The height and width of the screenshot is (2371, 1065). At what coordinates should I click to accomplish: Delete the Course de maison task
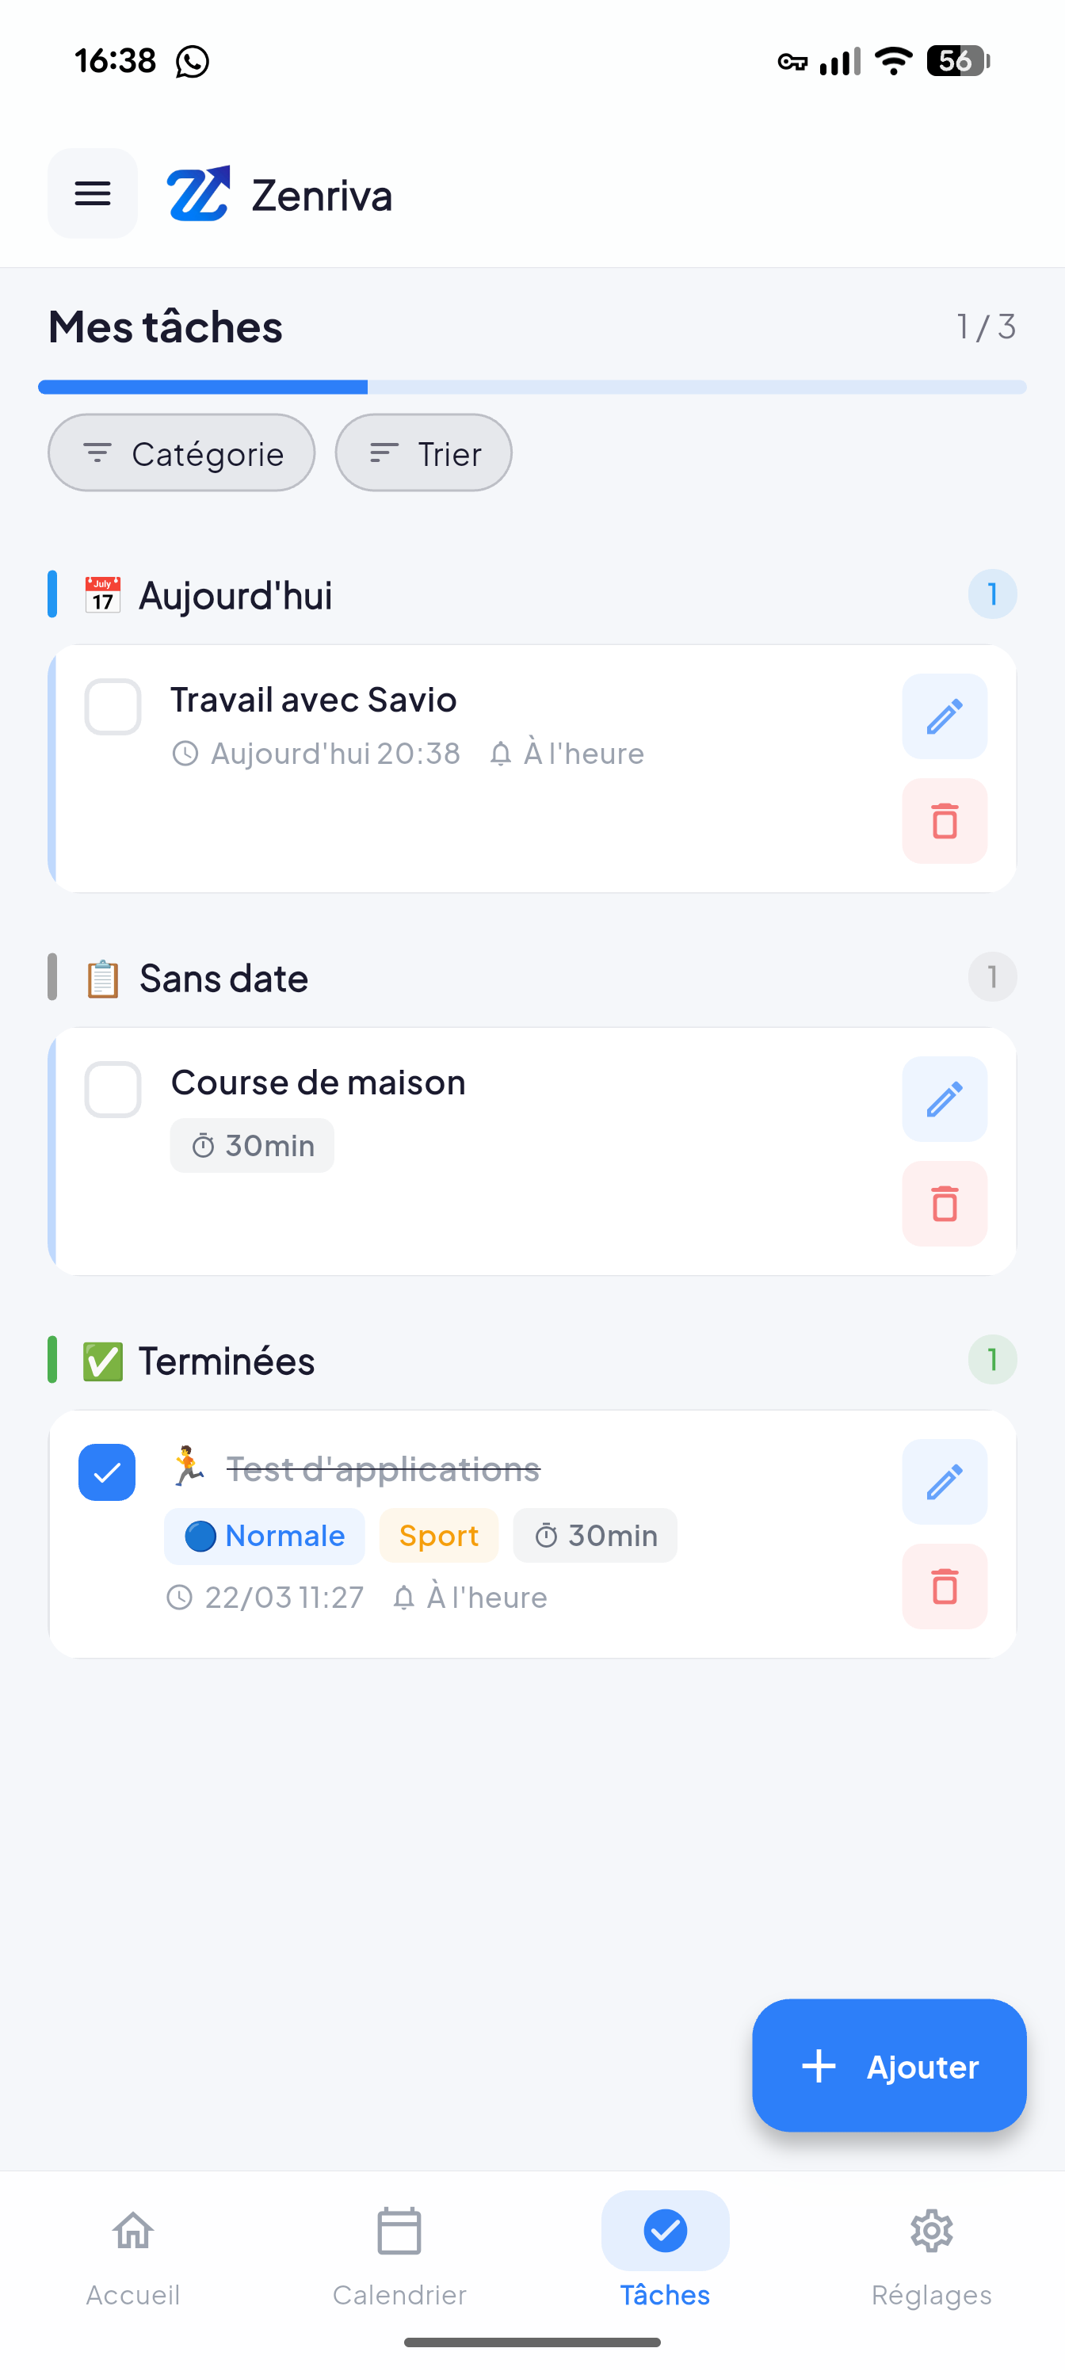pyautogui.click(x=944, y=1204)
